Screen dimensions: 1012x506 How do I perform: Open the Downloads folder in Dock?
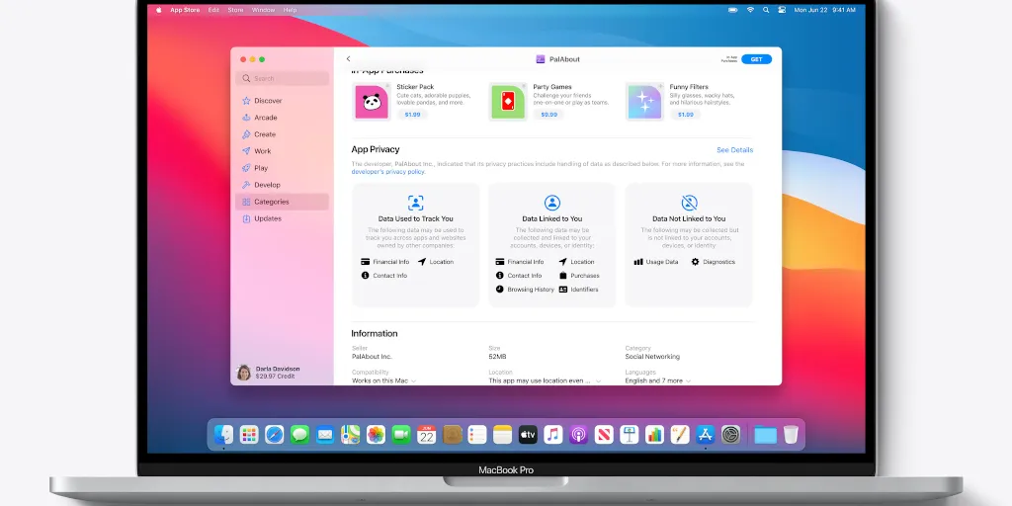[x=766, y=435]
